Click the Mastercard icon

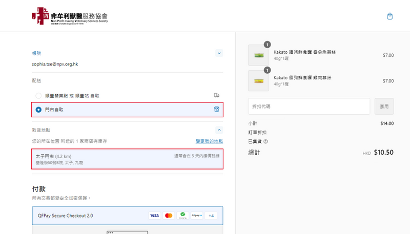click(x=168, y=216)
